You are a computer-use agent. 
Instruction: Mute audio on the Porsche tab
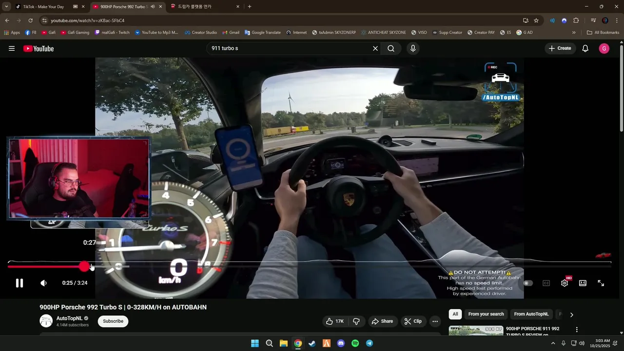click(153, 7)
